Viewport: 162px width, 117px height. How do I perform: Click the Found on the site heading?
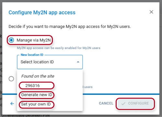click(x=38, y=76)
